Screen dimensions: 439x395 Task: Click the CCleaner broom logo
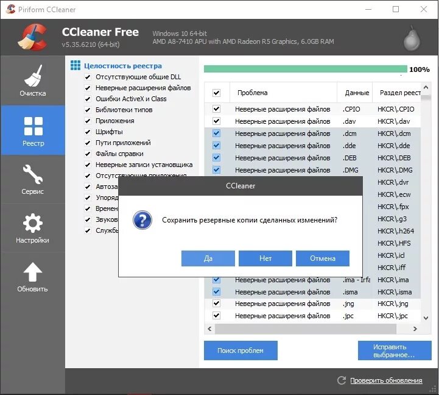(32, 37)
